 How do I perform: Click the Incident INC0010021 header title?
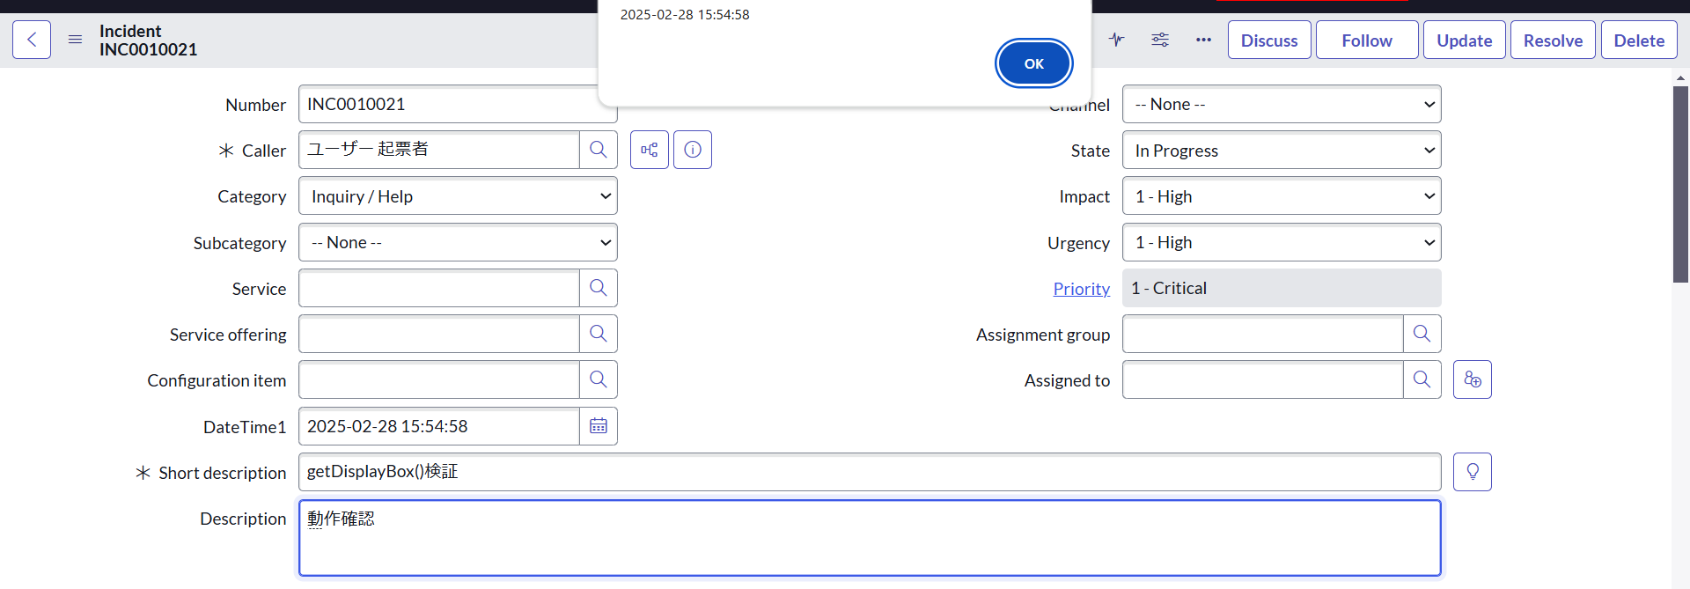pos(148,40)
